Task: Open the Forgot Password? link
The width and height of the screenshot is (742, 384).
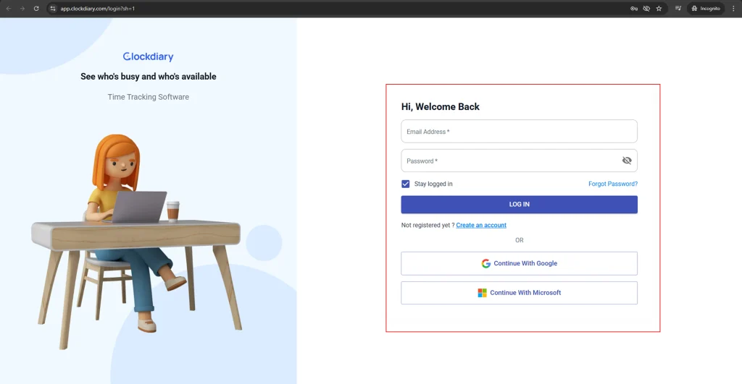Action: point(613,184)
